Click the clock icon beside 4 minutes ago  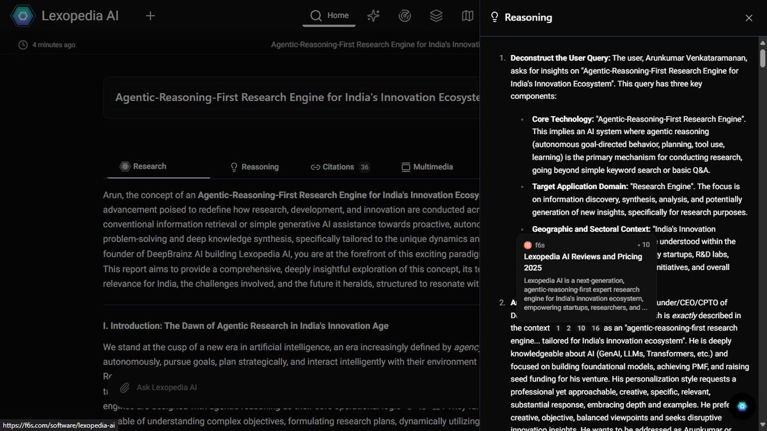[x=23, y=45]
